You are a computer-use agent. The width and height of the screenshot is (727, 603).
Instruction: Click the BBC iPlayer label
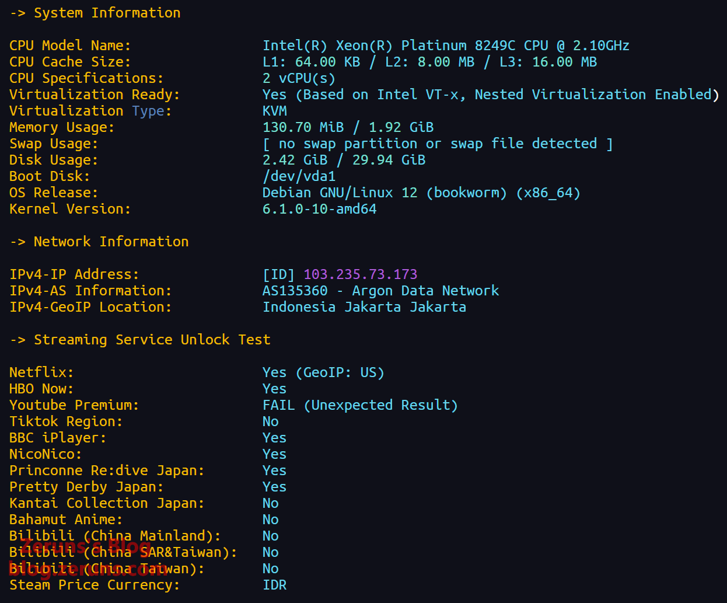(x=58, y=438)
